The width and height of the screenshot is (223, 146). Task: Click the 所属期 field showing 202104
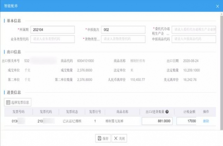[x=52, y=30]
